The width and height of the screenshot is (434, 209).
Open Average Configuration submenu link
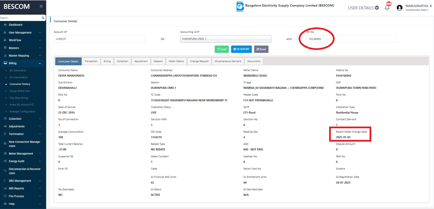[x=22, y=112]
